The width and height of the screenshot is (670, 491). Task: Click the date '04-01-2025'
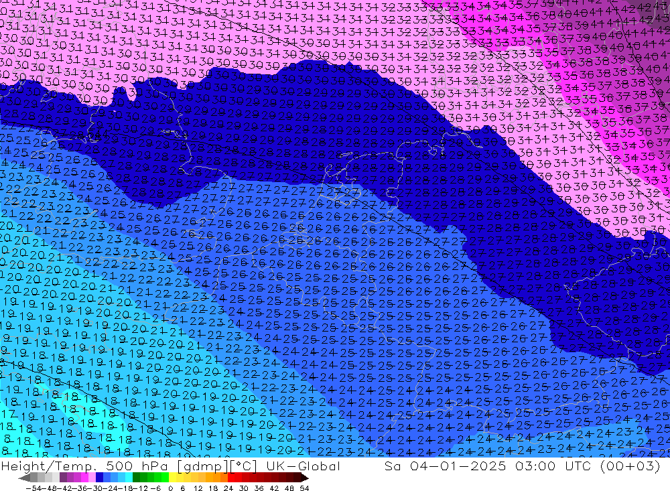point(458,466)
